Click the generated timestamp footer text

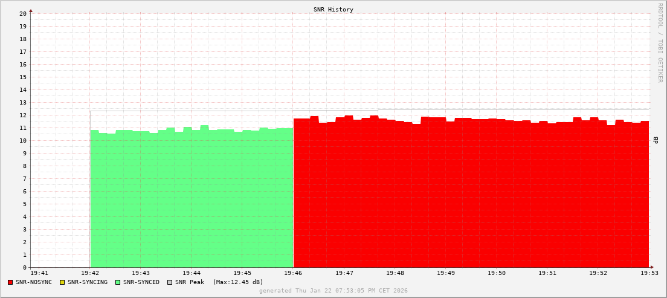point(333,291)
